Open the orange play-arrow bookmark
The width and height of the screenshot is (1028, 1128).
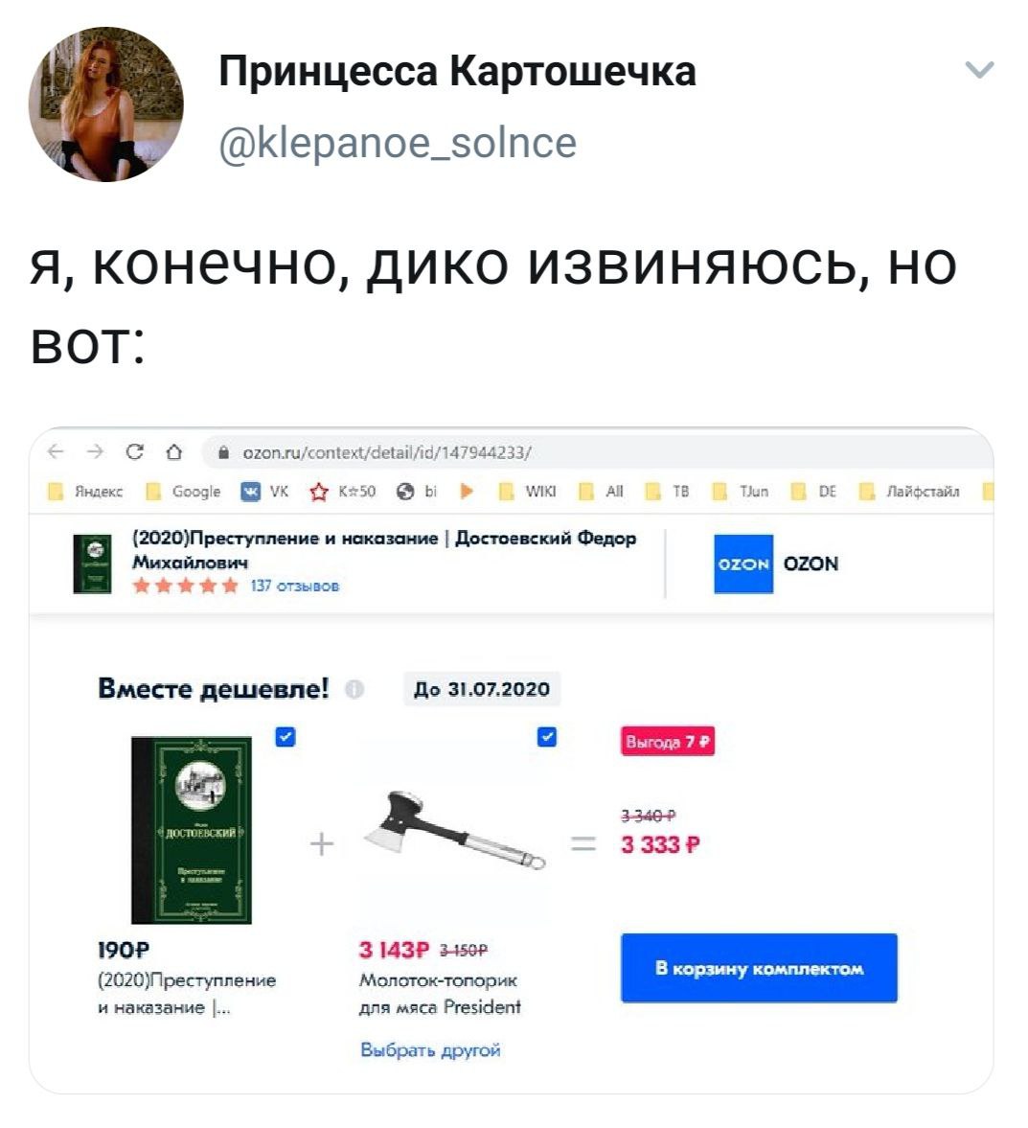tap(467, 492)
